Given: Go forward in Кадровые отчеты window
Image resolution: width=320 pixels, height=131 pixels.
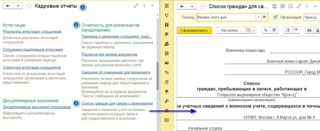Looking at the screenshot, I should pyautogui.click(x=17, y=6).
